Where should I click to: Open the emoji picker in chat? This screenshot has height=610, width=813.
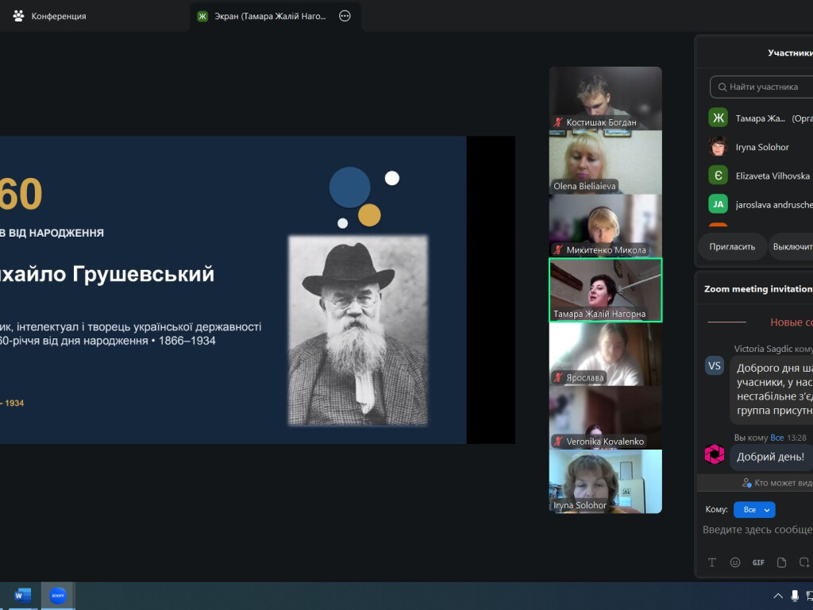tap(735, 562)
